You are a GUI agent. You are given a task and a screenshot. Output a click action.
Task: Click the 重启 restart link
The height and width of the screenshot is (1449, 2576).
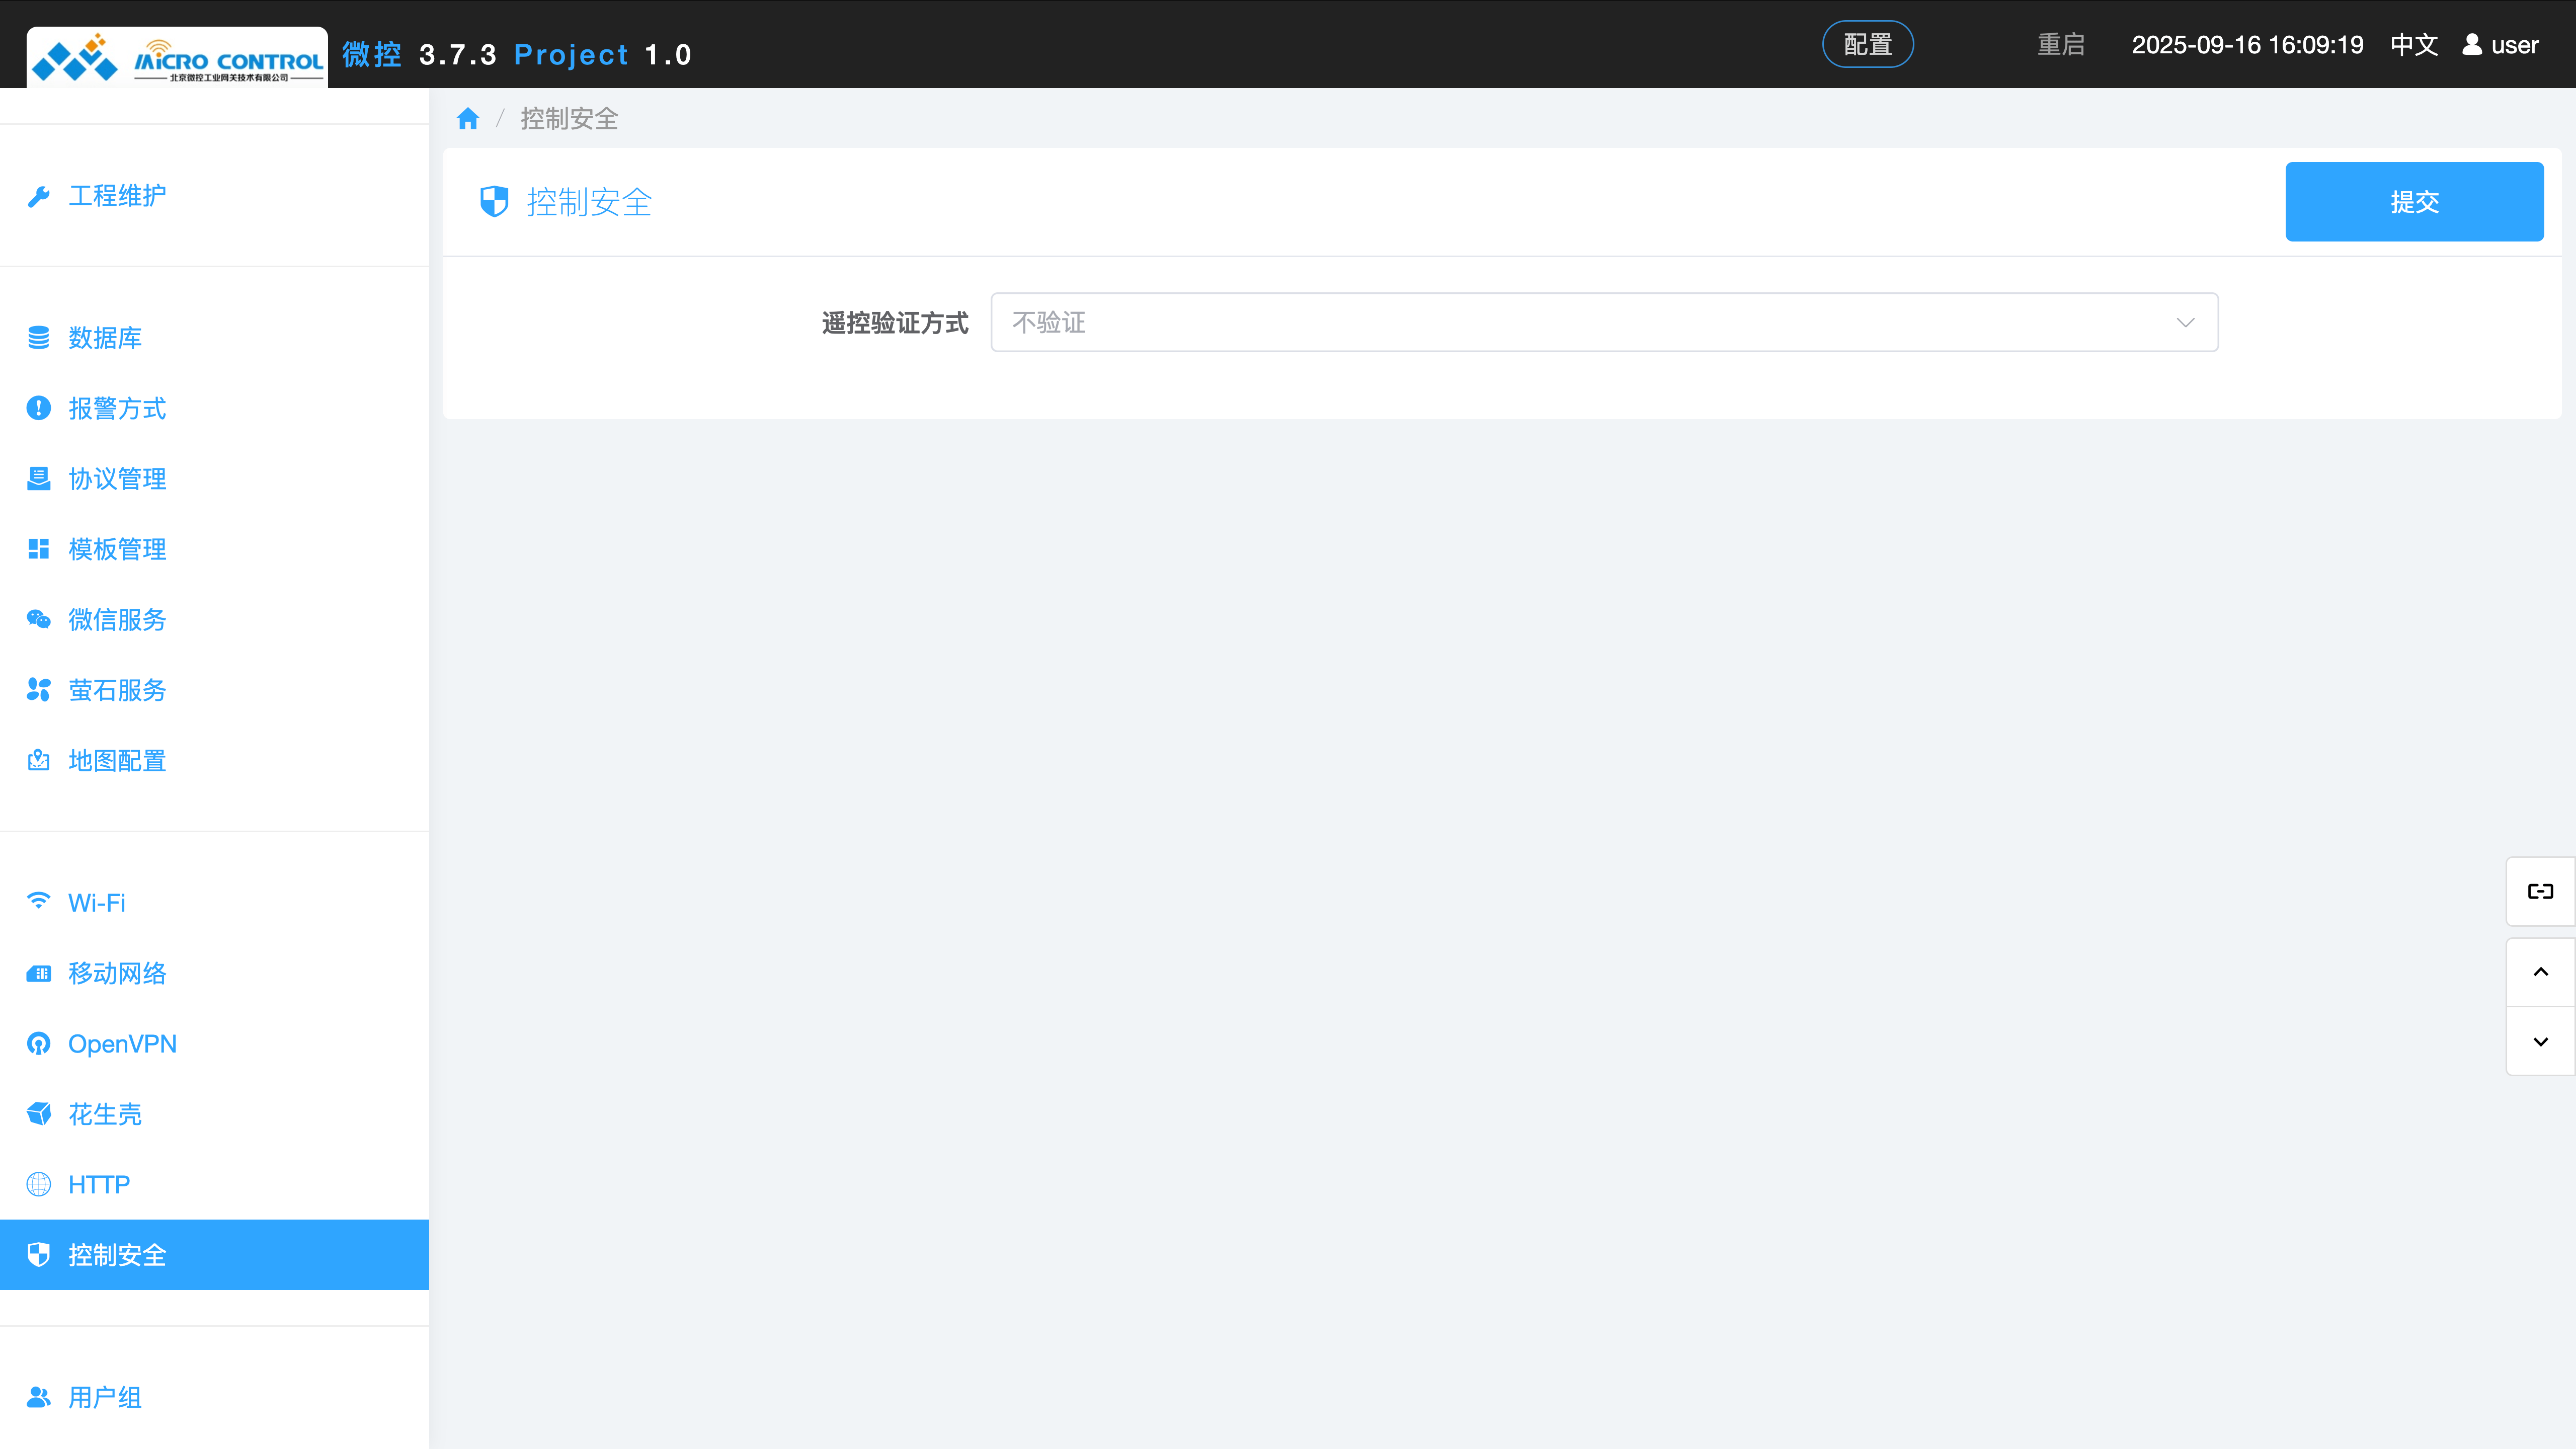pos(2060,45)
